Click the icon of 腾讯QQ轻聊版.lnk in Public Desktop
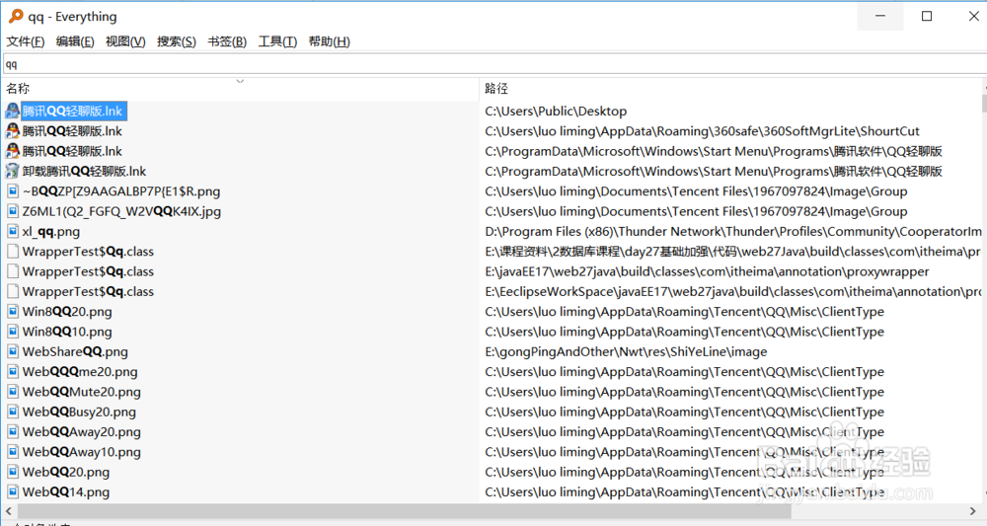 [13, 111]
